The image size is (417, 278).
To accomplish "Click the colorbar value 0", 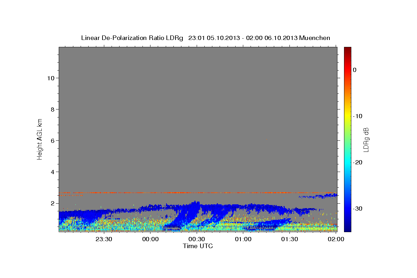I will 355,70.
